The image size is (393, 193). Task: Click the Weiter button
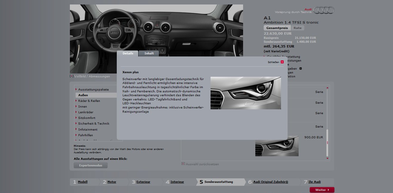[x=322, y=190]
